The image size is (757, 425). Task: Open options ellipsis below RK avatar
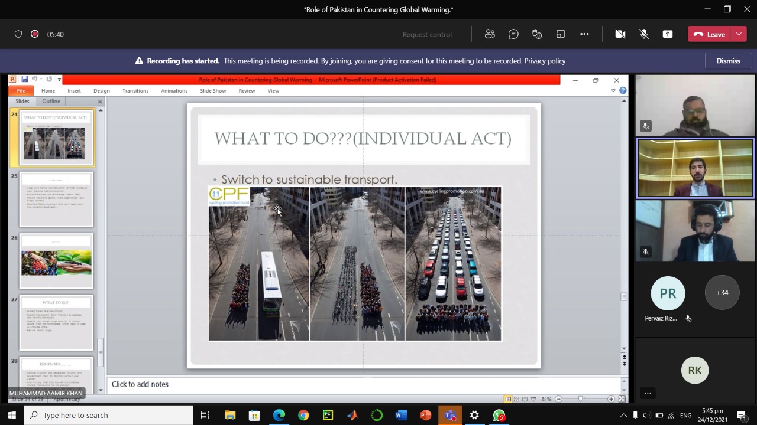pos(648,393)
